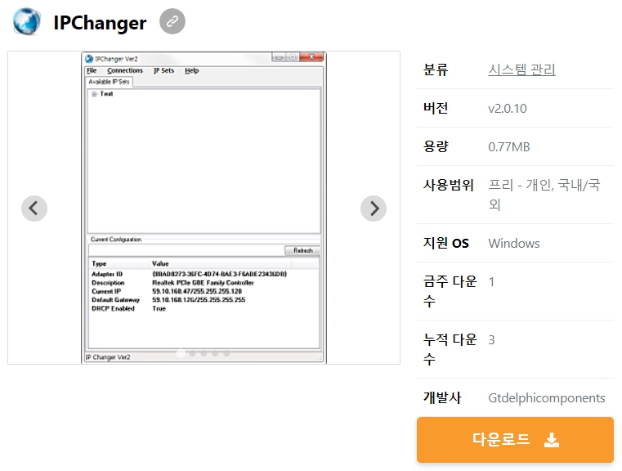Click the Gtdelphicomponents developer name
The height and width of the screenshot is (471, 622).
pyautogui.click(x=546, y=398)
